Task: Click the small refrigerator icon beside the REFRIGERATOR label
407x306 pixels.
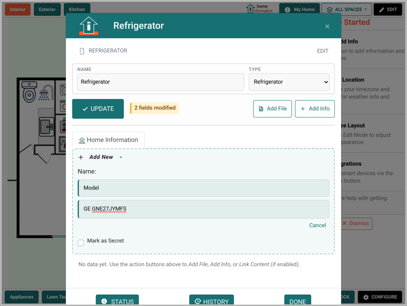Action: (82, 51)
